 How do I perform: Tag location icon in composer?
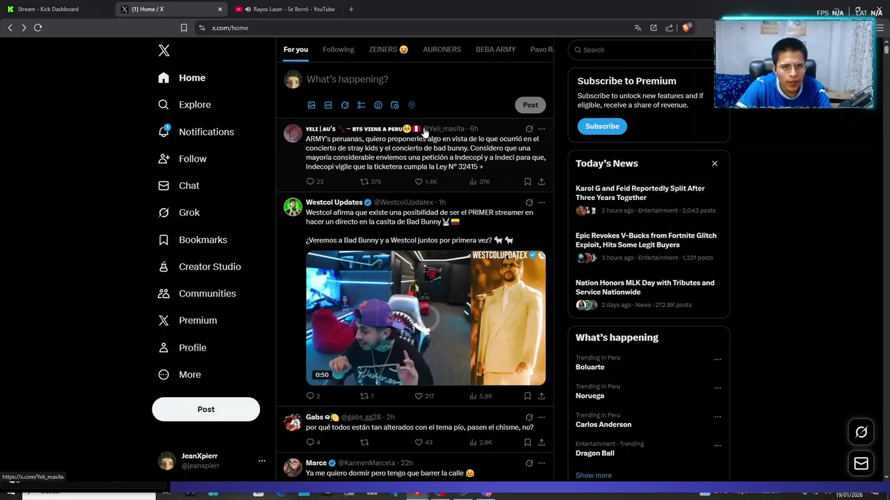412,106
